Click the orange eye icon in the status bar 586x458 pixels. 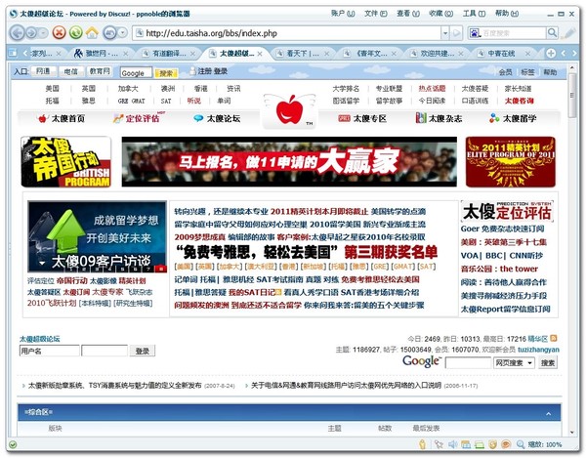[506, 444]
